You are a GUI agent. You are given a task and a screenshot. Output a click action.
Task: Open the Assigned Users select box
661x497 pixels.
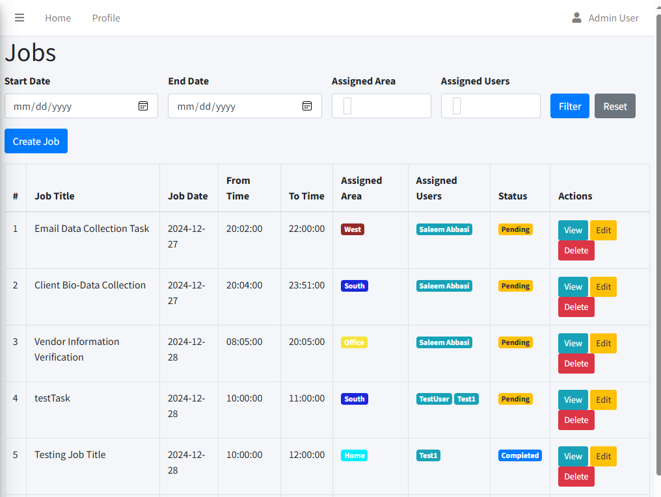pyautogui.click(x=491, y=106)
